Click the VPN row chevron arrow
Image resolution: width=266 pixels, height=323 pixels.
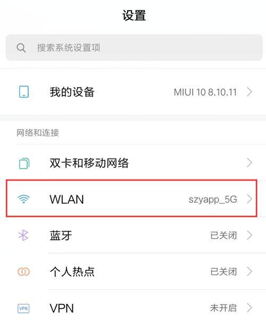click(250, 308)
